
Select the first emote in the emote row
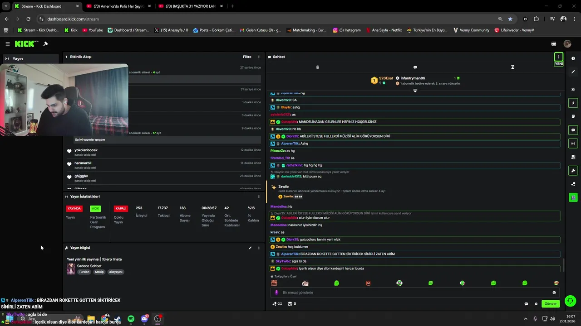(274, 283)
